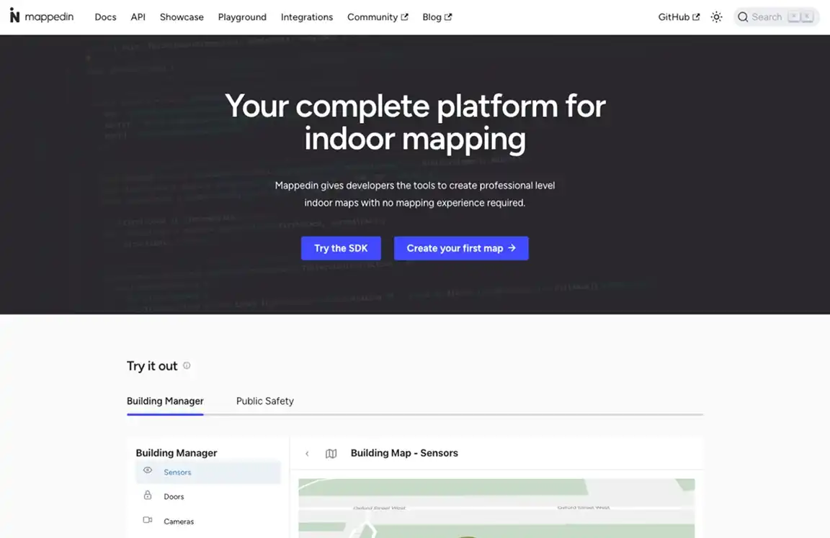Image resolution: width=830 pixels, height=538 pixels.
Task: Open Community external link
Action: (377, 17)
